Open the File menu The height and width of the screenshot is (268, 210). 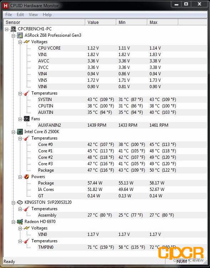[9, 15]
